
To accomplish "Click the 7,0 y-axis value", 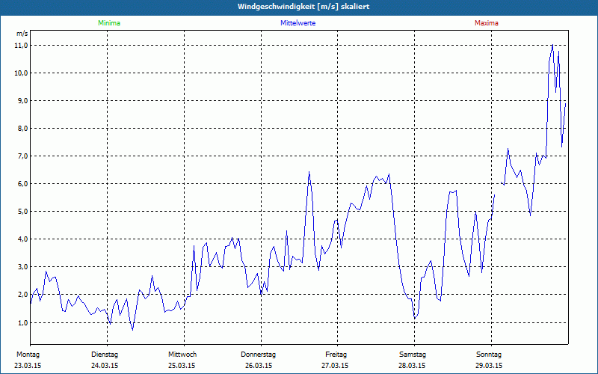I will point(22,156).
